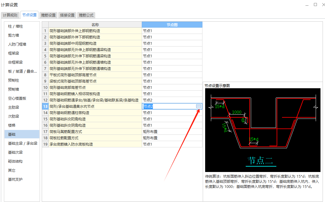Edit top-left 15*d value in diagram
The height and width of the screenshot is (202, 325).
tap(220, 107)
